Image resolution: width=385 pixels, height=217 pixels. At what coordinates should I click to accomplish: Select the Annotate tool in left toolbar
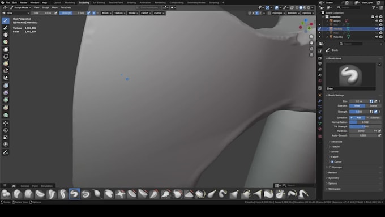click(6, 152)
